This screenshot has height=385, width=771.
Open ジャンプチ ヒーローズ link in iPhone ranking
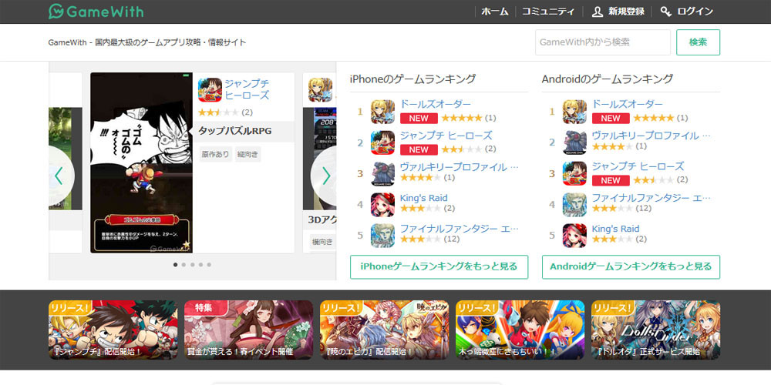(x=446, y=136)
